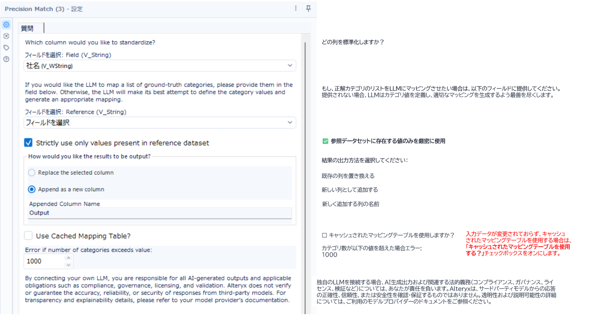
Task: Click the text 新しい列として追加する
Action: 350,190
